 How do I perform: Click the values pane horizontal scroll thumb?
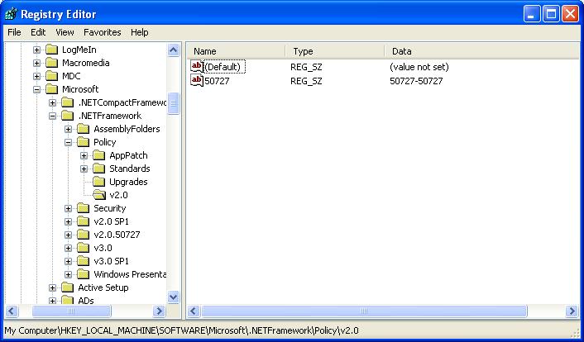pos(364,311)
